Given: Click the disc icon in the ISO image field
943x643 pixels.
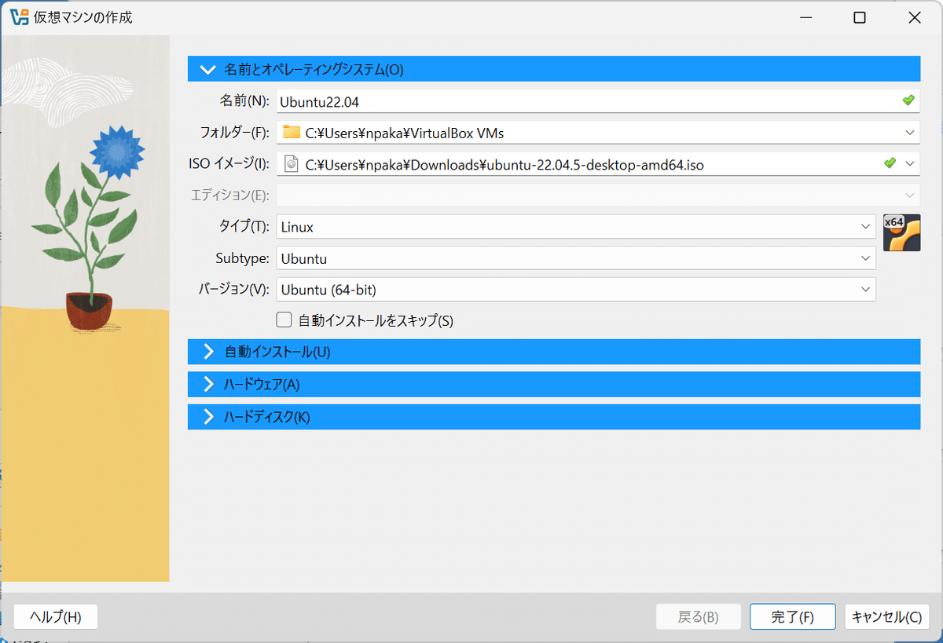Looking at the screenshot, I should click(x=291, y=163).
